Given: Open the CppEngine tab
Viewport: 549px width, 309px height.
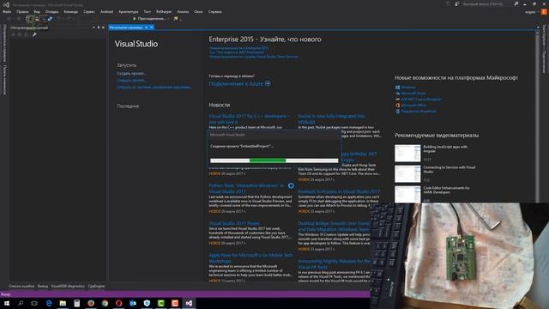Looking at the screenshot, I should pyautogui.click(x=96, y=286).
